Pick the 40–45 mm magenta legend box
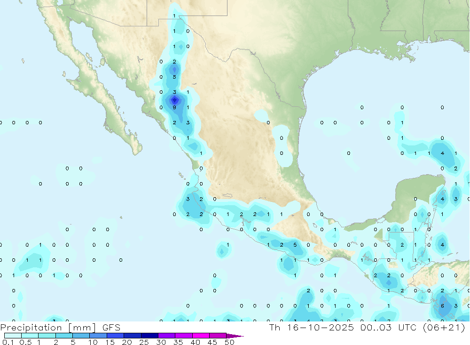This screenshot has width=470, height=345. 201,336
